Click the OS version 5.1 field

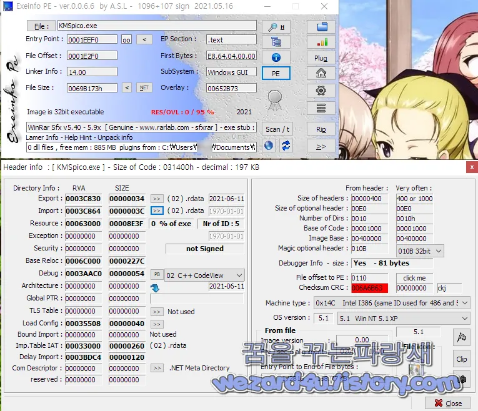click(x=324, y=318)
